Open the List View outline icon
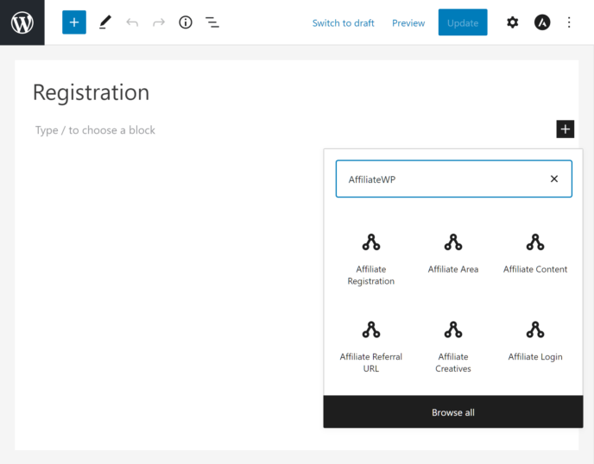 click(x=212, y=22)
